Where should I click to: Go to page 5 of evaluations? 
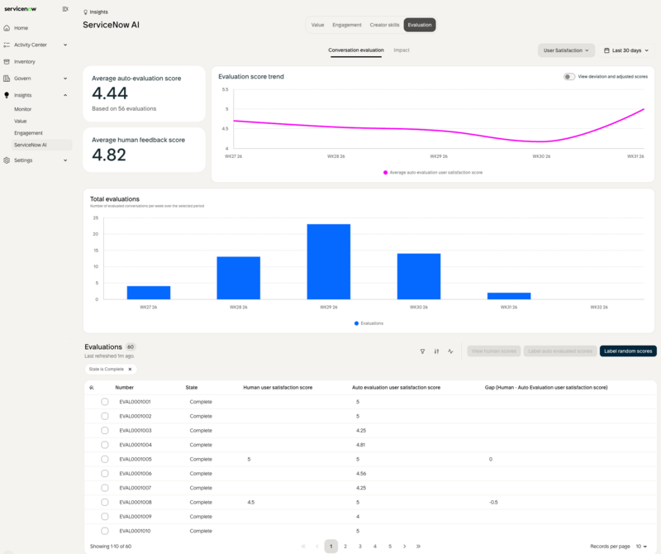390,546
